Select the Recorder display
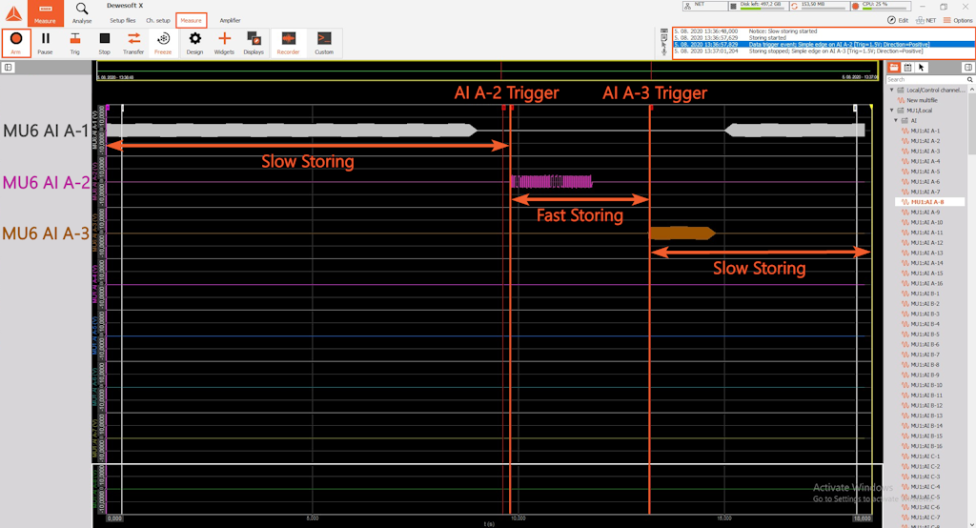Image resolution: width=976 pixels, height=528 pixels. click(288, 43)
